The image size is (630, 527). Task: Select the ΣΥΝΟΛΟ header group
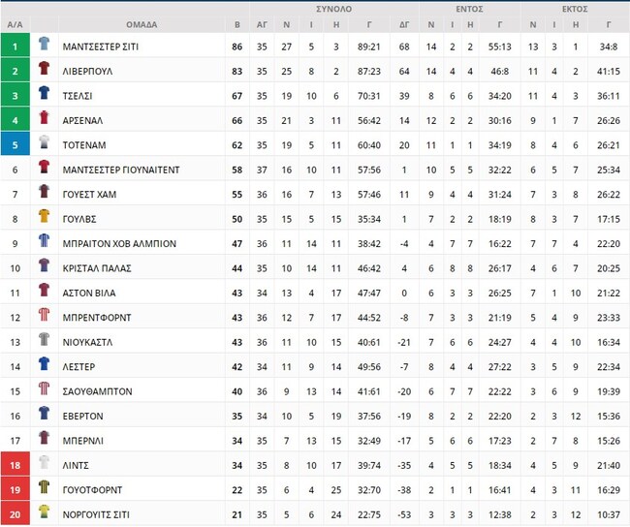333,9
